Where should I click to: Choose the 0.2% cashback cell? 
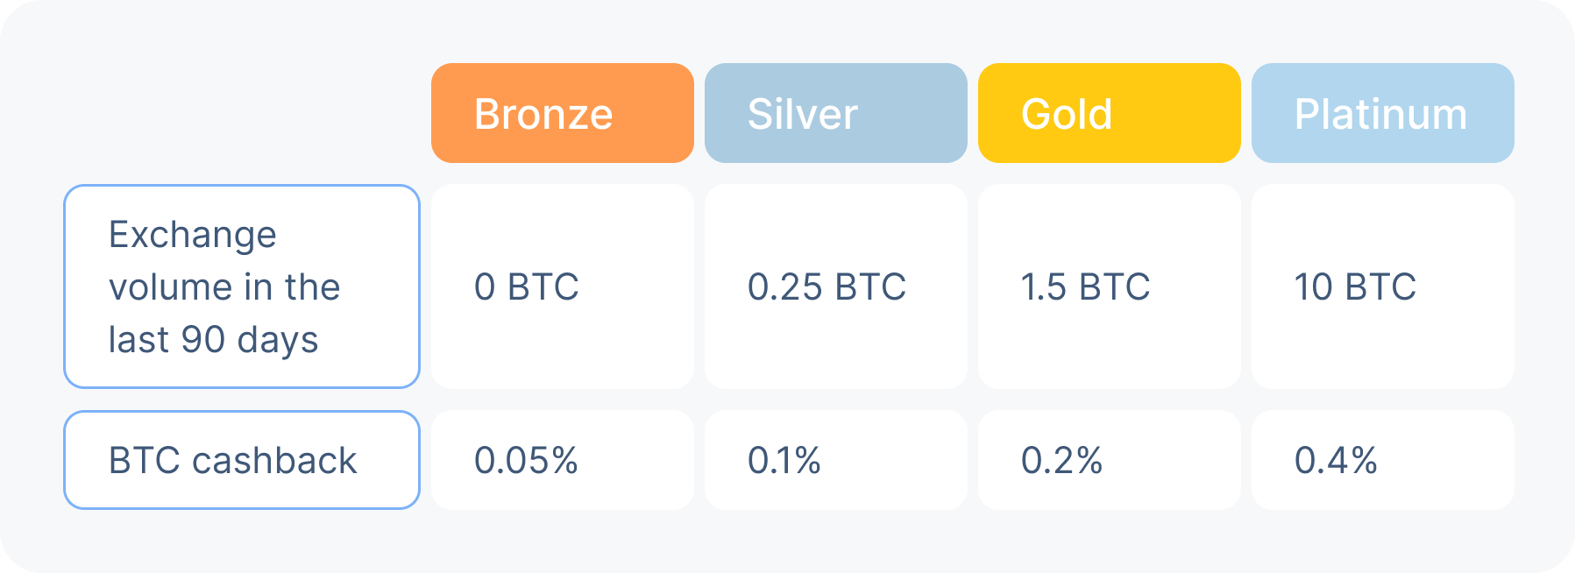tap(1109, 460)
